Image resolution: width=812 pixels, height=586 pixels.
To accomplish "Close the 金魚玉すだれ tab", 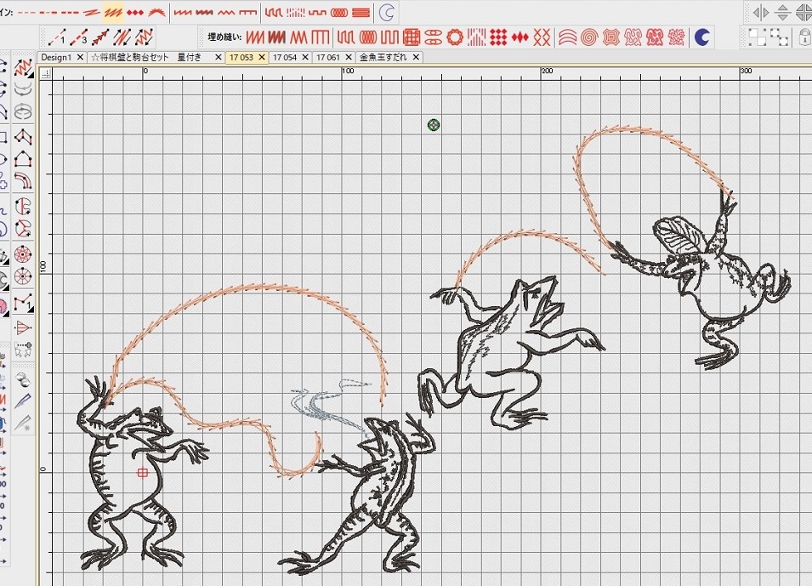I will [416, 58].
